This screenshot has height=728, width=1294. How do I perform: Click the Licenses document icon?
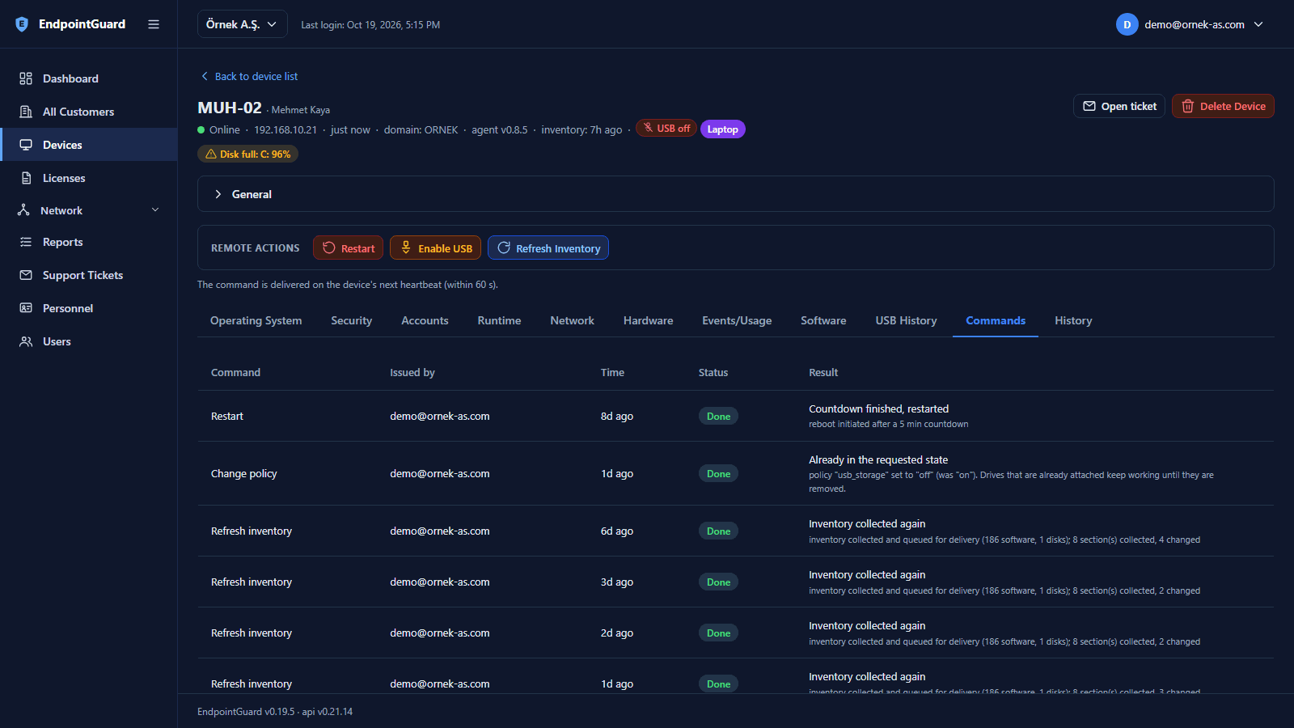[x=26, y=178]
